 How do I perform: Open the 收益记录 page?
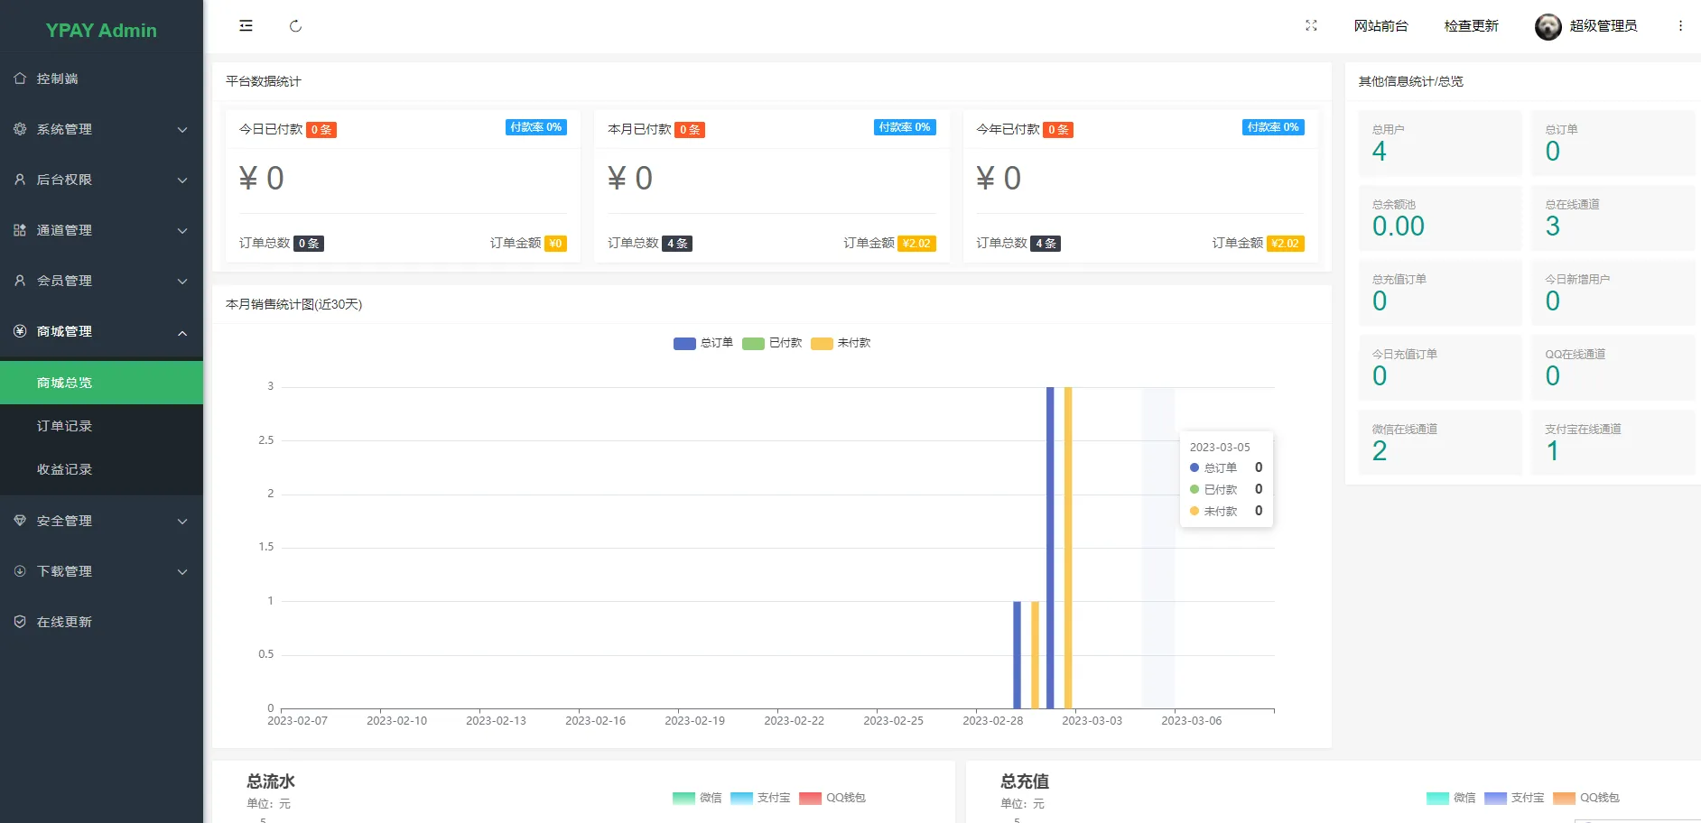tap(63, 468)
